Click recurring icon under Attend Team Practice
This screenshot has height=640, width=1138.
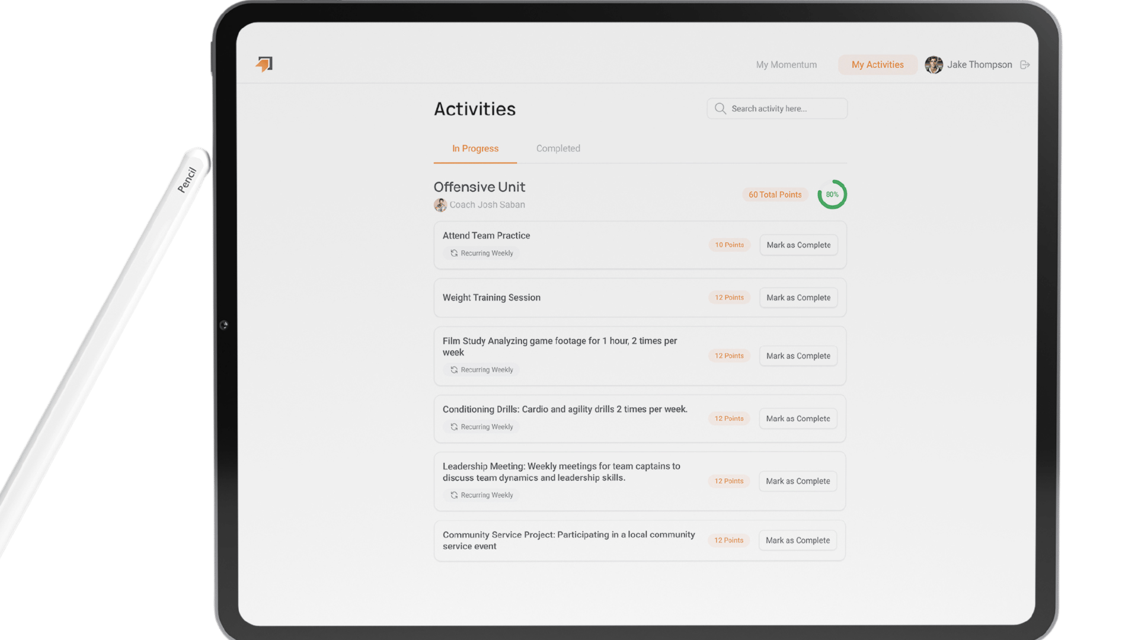coord(454,253)
